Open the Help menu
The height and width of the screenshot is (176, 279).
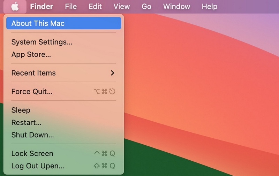click(210, 7)
